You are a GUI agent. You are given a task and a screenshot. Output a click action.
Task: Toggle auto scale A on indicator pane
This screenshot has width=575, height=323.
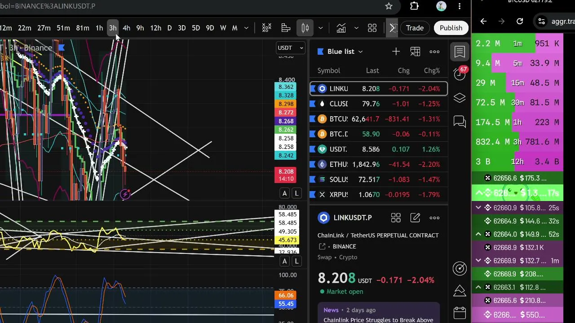(x=284, y=261)
